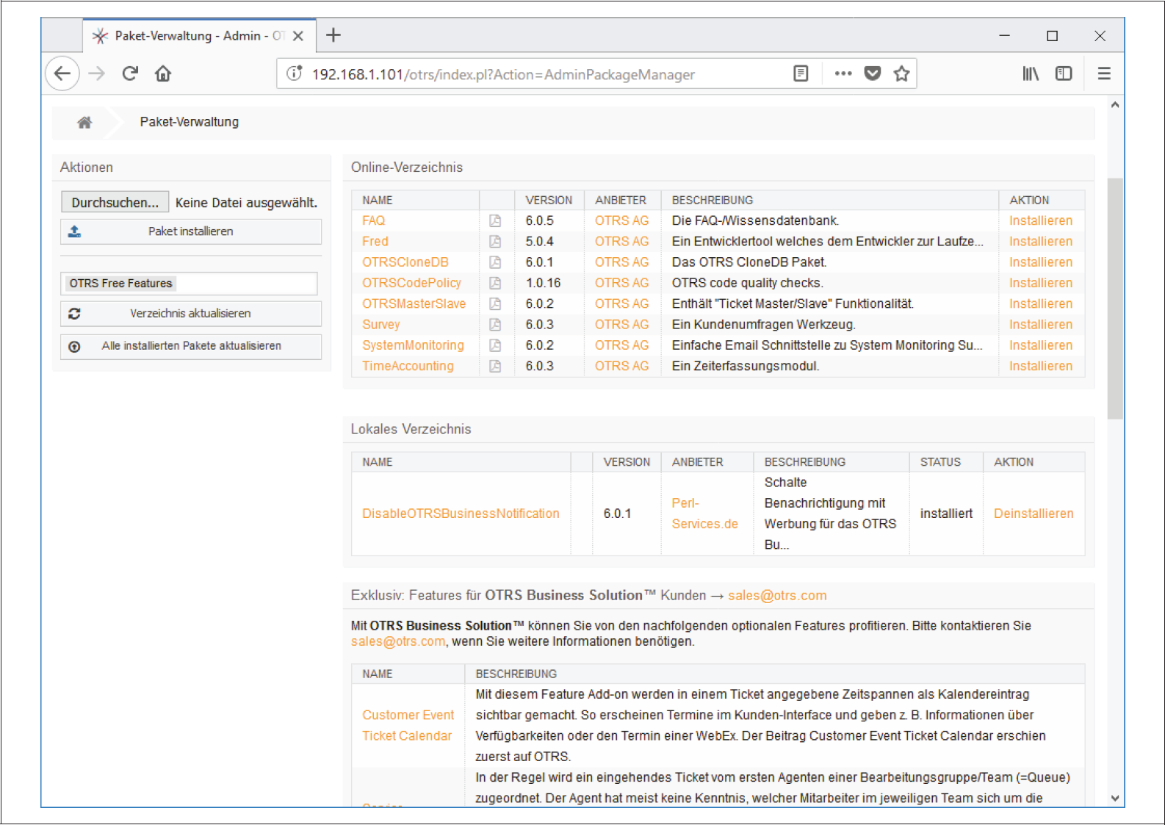
Task: Toggle Reader View icon
Action: (x=801, y=73)
